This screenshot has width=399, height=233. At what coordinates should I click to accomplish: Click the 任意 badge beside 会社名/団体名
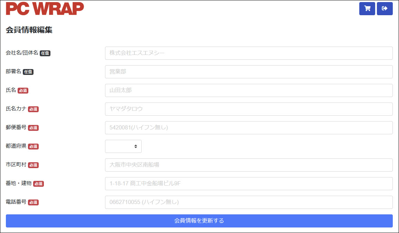pyautogui.click(x=45, y=54)
